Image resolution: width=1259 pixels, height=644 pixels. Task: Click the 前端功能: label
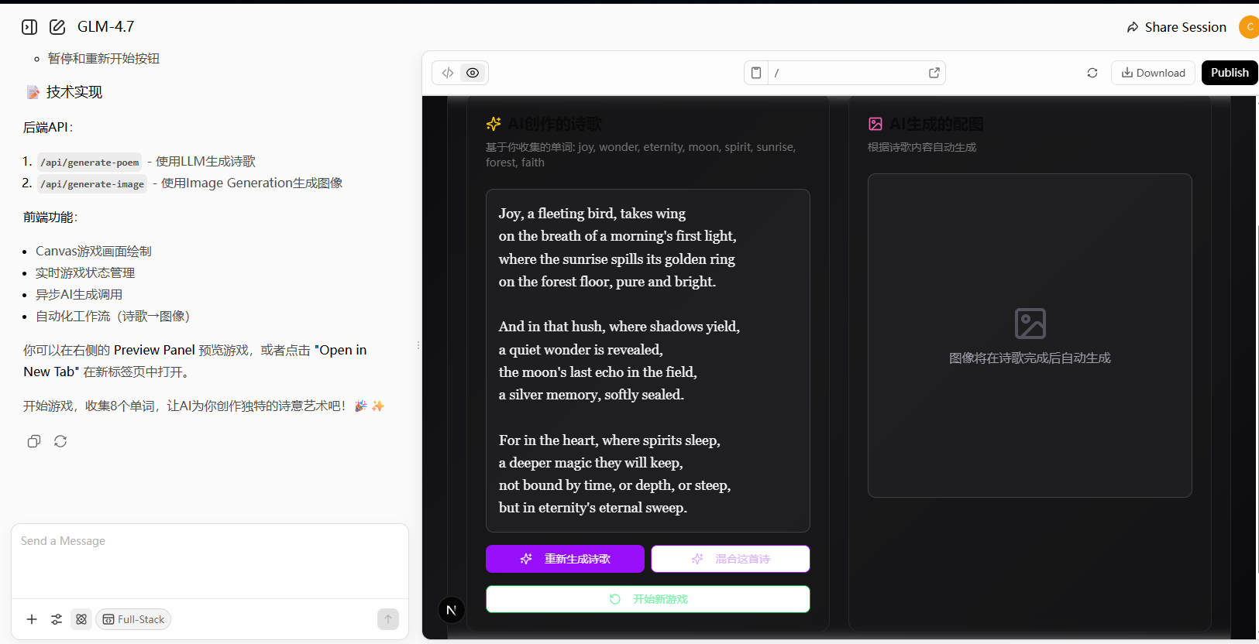point(50,217)
